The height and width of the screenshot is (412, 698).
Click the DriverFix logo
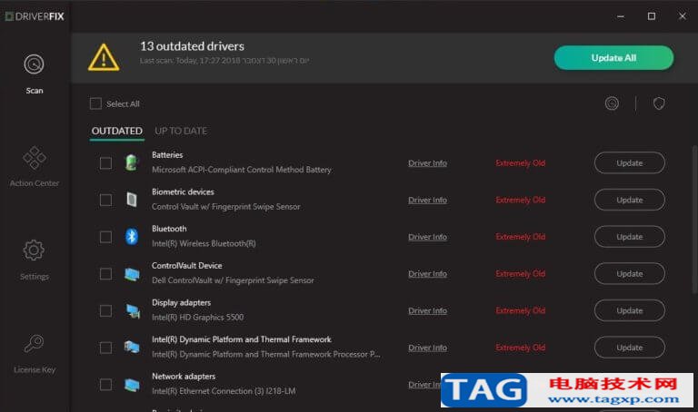pyautogui.click(x=35, y=16)
